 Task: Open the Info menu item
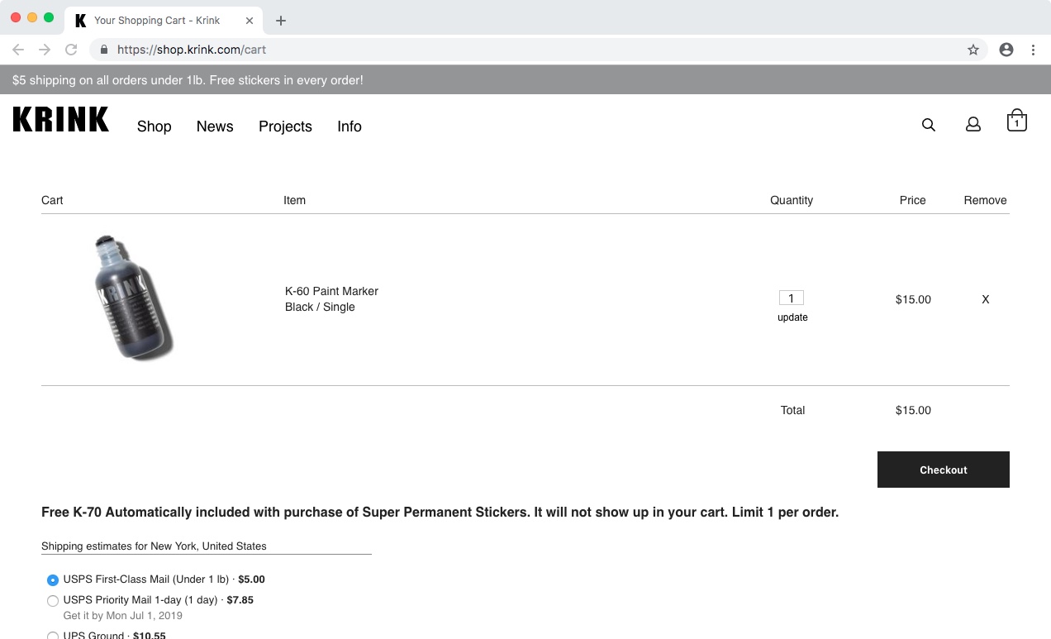[x=350, y=126]
